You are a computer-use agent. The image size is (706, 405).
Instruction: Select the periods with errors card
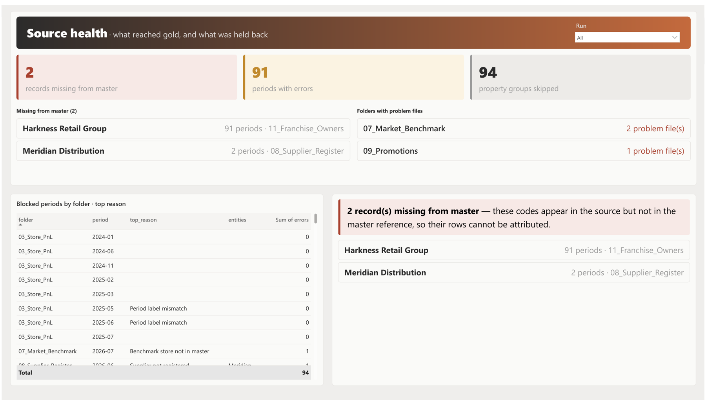(x=353, y=77)
